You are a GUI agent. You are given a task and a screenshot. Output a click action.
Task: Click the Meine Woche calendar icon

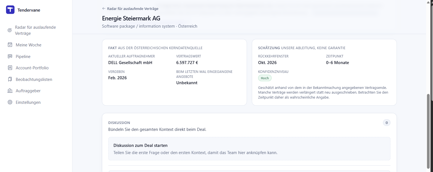coord(10,45)
